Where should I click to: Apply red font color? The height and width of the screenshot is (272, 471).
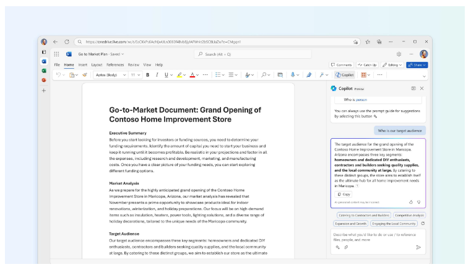click(192, 75)
